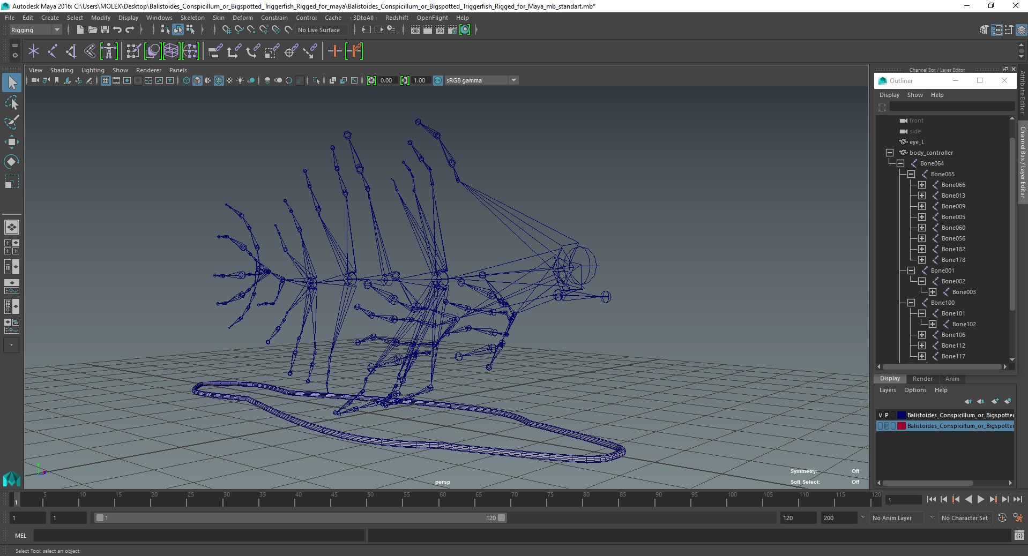Activate the Paint Selection tool
The image size is (1028, 556).
click(12, 122)
